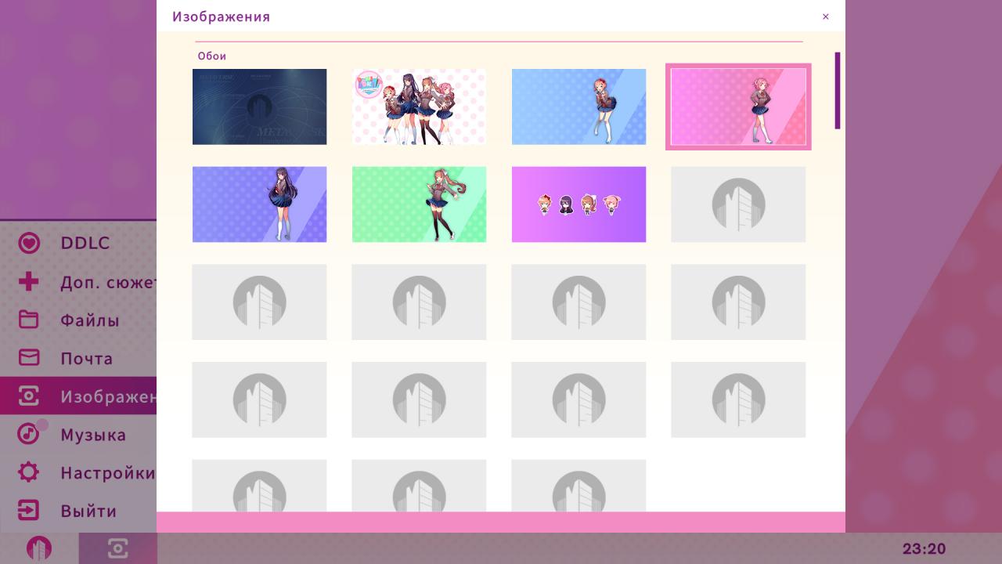Select the dark blue Metaverse wallpaper thumbnail

click(x=260, y=107)
